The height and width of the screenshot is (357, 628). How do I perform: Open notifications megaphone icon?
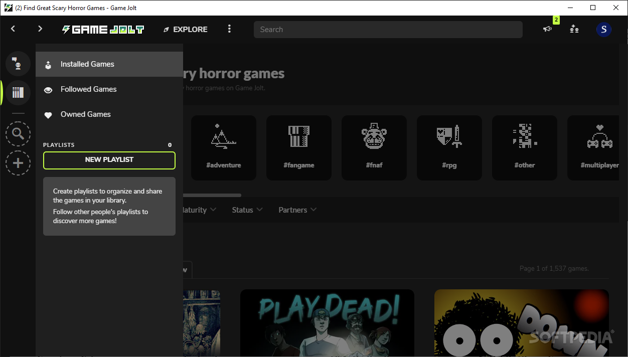(547, 29)
